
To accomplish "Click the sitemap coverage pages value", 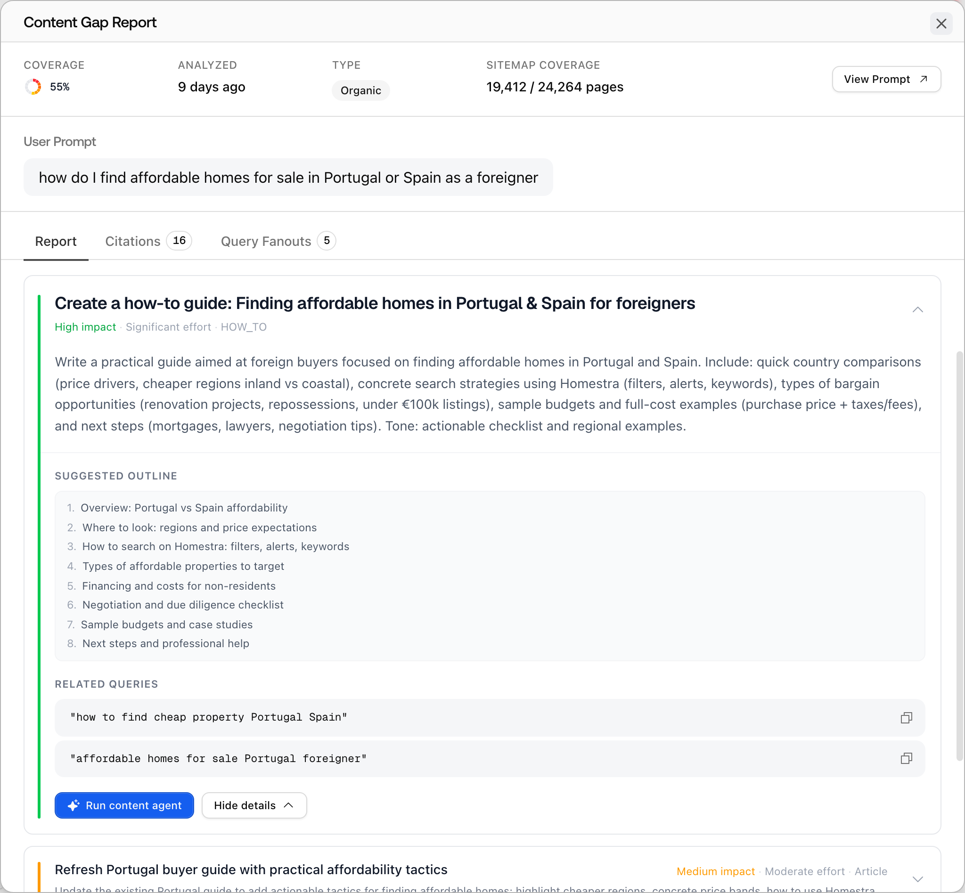I will [x=555, y=87].
